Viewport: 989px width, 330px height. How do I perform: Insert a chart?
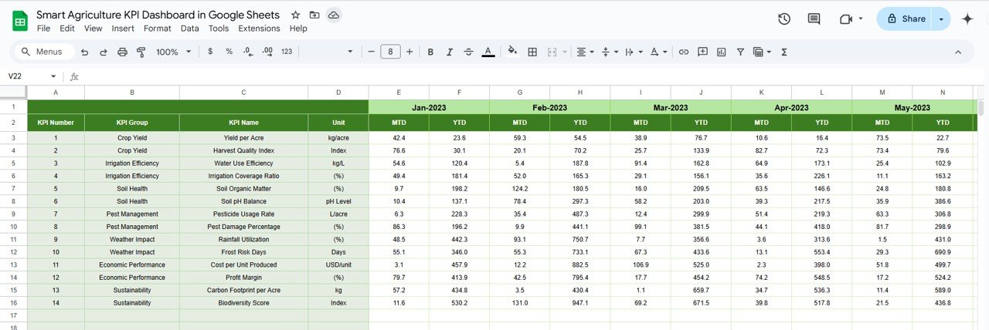722,52
